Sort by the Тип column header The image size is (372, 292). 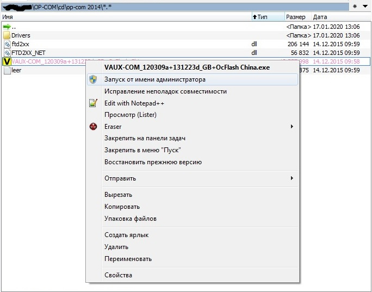coord(268,17)
